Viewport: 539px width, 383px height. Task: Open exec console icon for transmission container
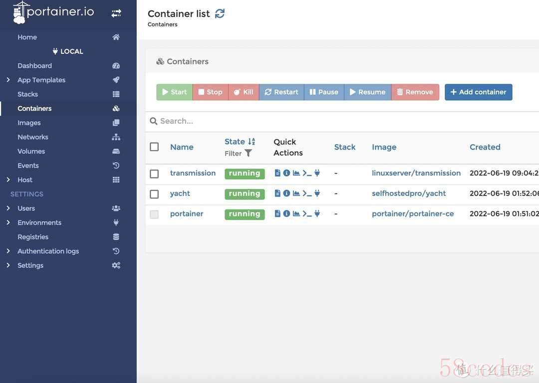pyautogui.click(x=307, y=173)
